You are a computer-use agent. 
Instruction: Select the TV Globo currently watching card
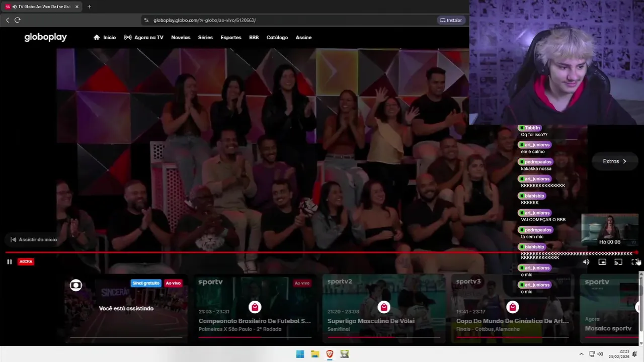click(126, 308)
